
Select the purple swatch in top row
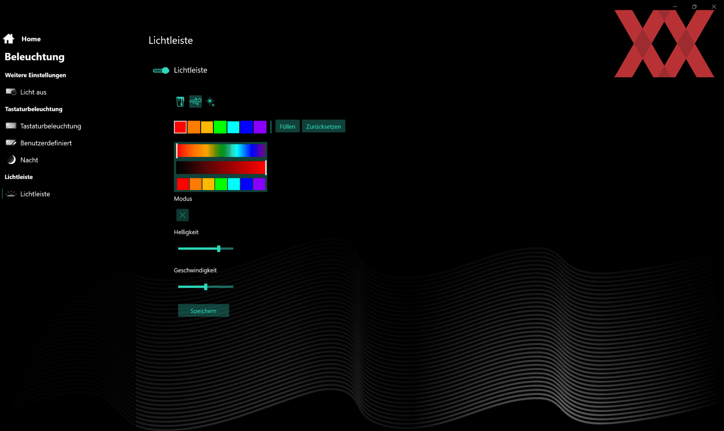click(260, 127)
